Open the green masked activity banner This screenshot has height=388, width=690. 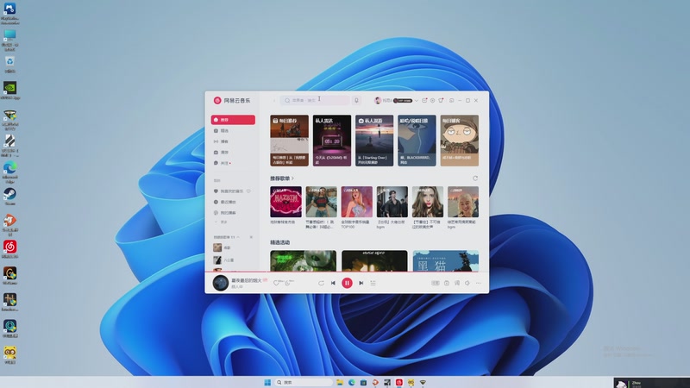coord(304,261)
